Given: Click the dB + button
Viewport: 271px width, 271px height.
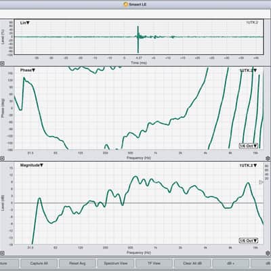Looking at the screenshot, I should (231, 264).
